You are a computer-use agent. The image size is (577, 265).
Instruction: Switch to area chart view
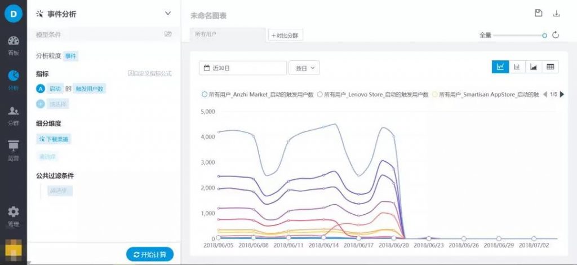pos(534,67)
